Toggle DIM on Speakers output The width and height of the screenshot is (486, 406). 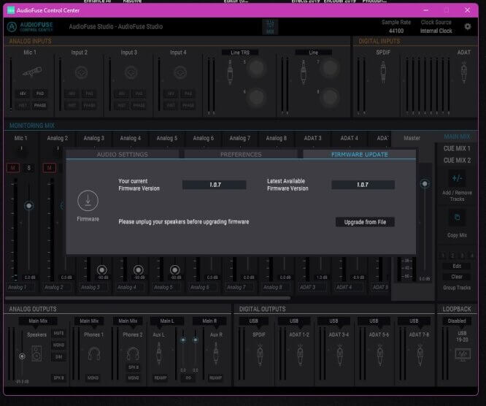[58, 356]
